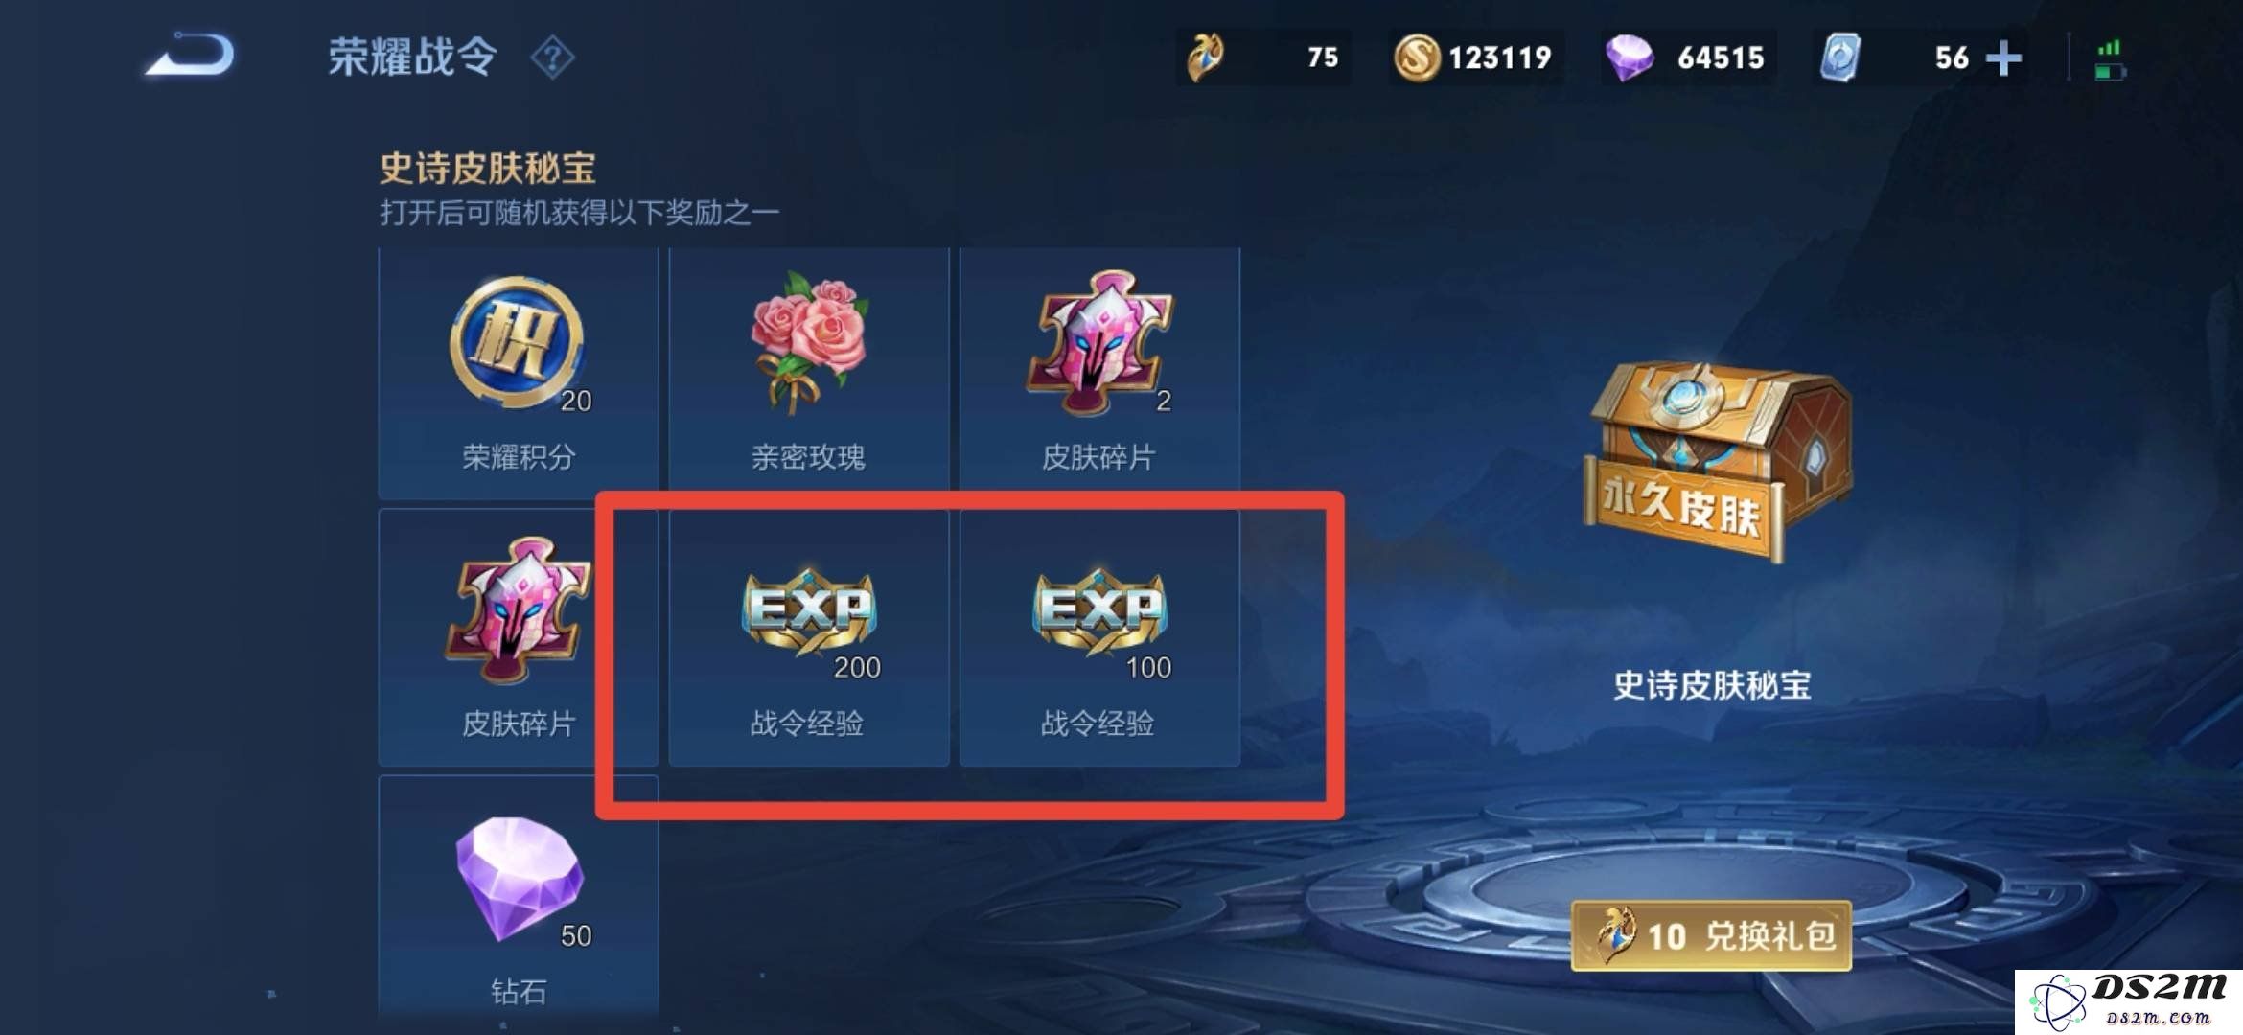The image size is (2243, 1035).
Task: Tap the 64515 diamond balance
Action: pyautogui.click(x=1721, y=58)
